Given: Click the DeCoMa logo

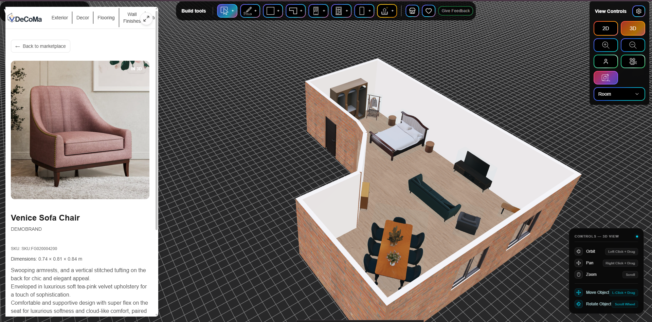Looking at the screenshot, I should coord(25,18).
